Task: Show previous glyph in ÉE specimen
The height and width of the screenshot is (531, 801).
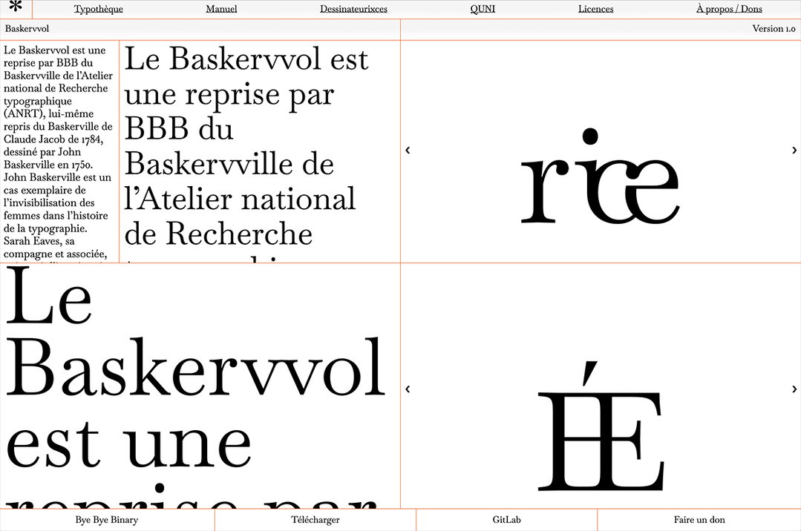Action: tap(408, 389)
